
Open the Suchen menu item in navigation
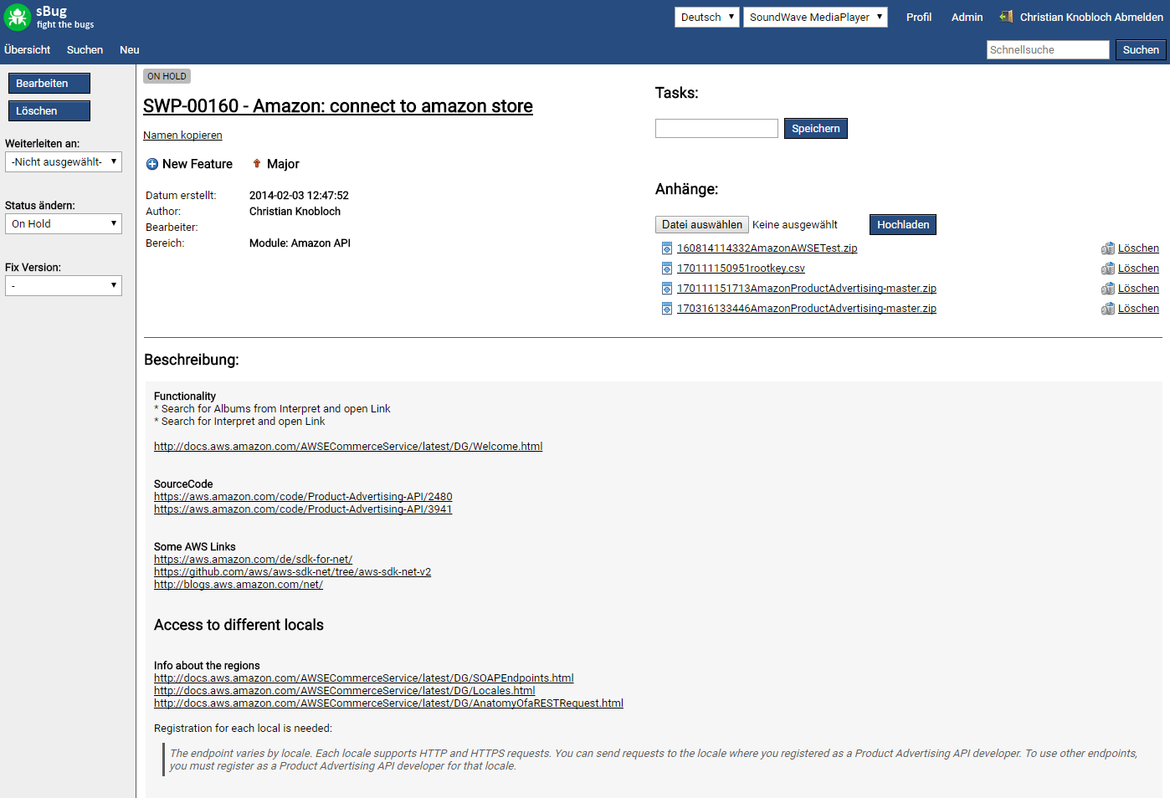[x=85, y=50]
